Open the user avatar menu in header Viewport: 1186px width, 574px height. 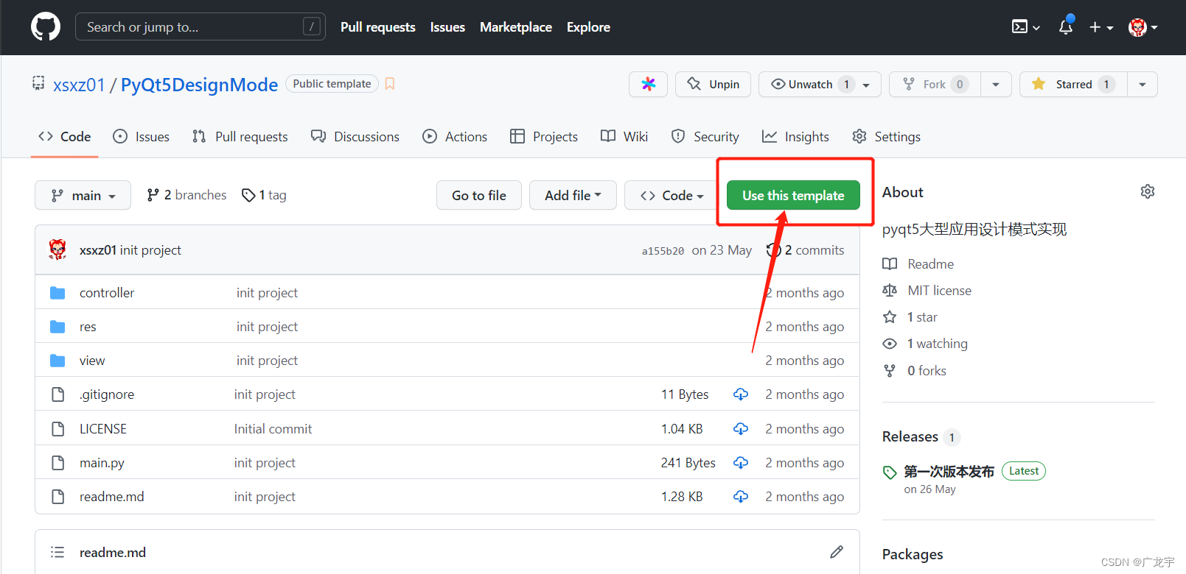click(x=1143, y=27)
